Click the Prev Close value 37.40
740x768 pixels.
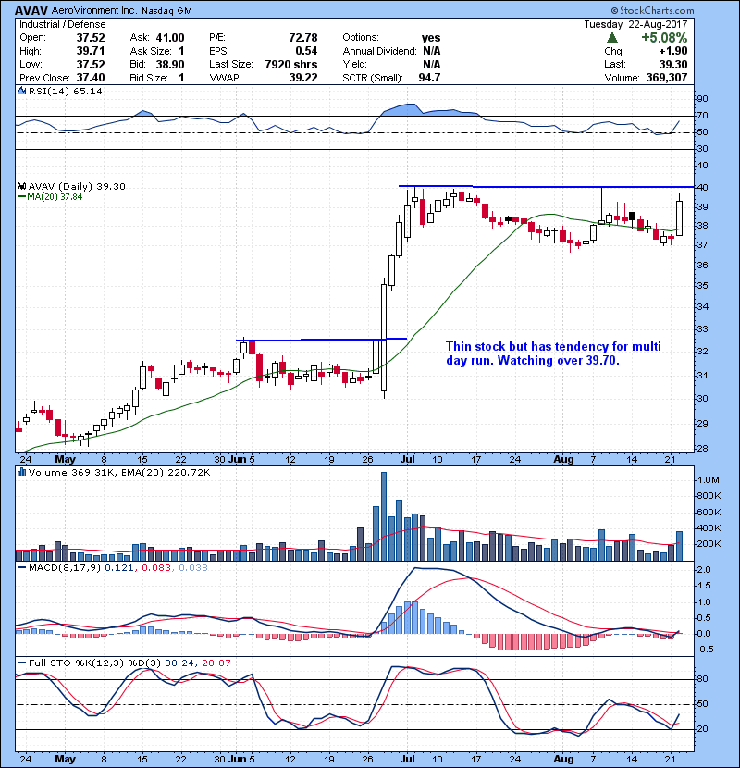coord(91,78)
